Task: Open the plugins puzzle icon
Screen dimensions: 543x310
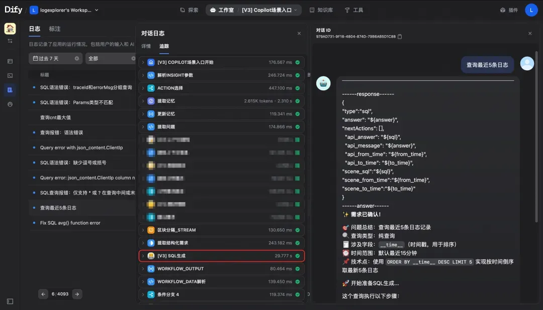Action: (503, 10)
